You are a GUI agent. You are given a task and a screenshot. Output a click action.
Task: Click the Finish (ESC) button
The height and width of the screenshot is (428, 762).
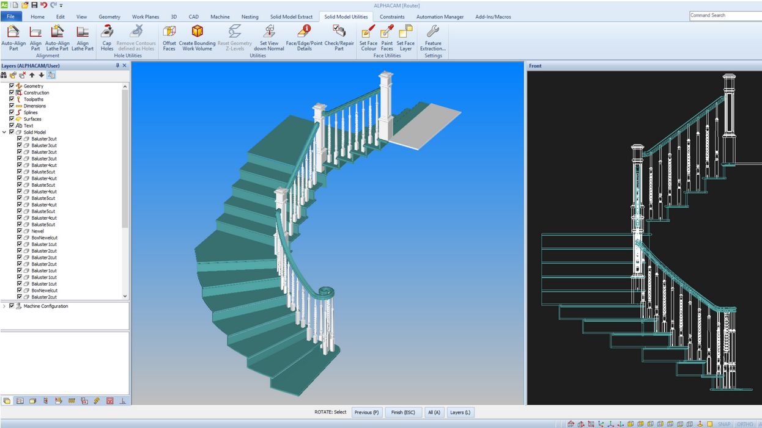coord(402,412)
